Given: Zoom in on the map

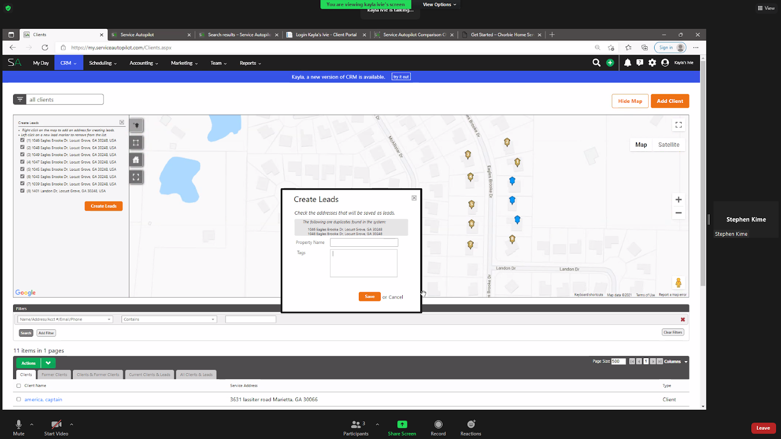Looking at the screenshot, I should [678, 200].
